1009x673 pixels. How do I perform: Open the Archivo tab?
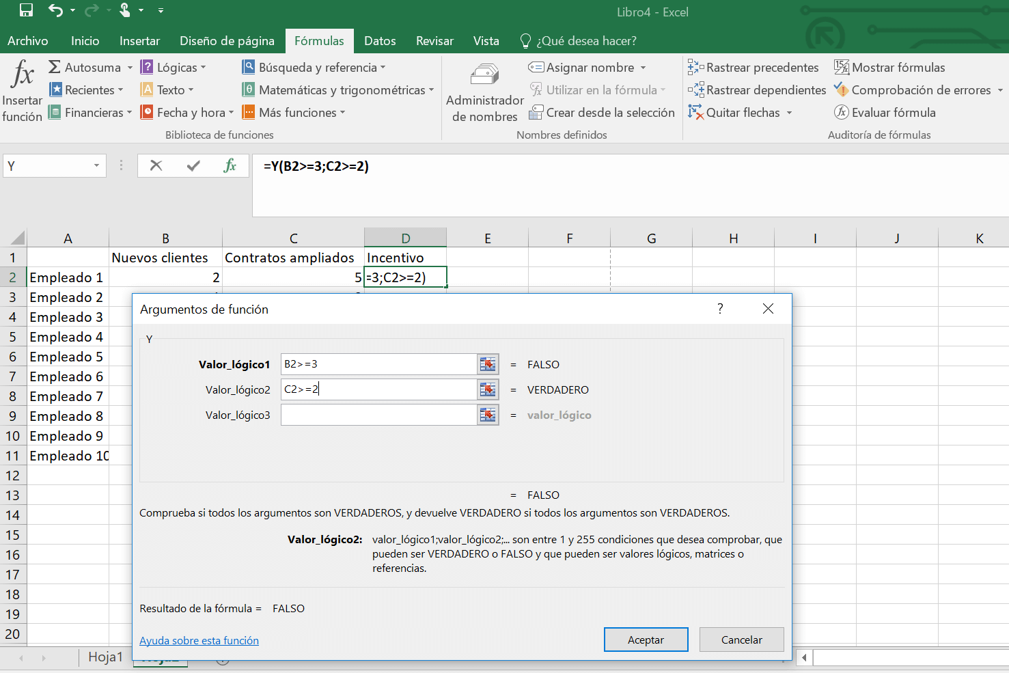(28, 41)
